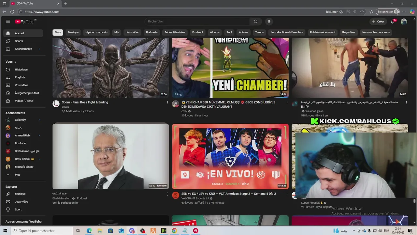Click the Créer button
The height and width of the screenshot is (235, 417).
tap(378, 22)
